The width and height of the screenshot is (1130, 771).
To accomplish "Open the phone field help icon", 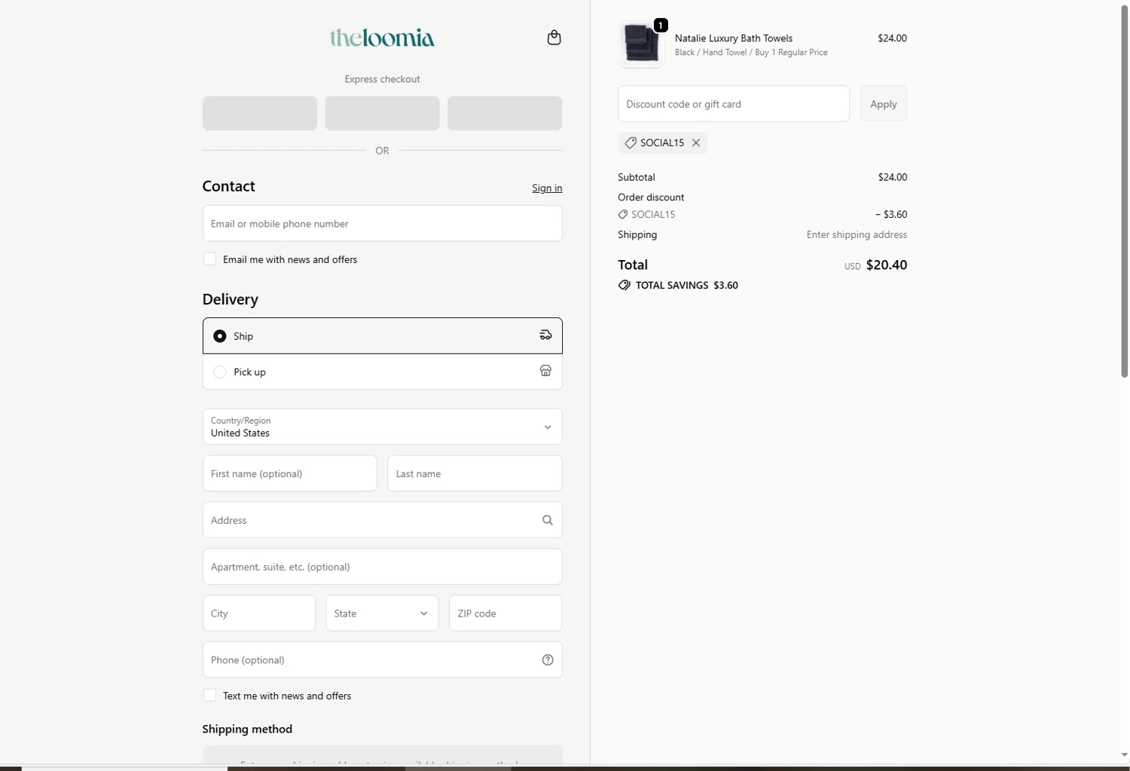I will [548, 659].
